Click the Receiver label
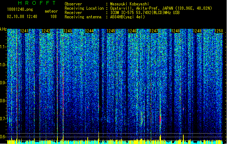The width and height of the screenshot is (227, 144). coord(73,13)
